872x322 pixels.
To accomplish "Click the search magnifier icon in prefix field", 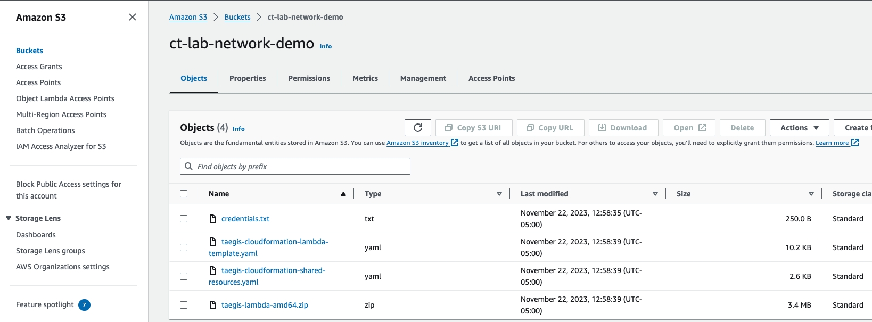I will click(x=188, y=166).
